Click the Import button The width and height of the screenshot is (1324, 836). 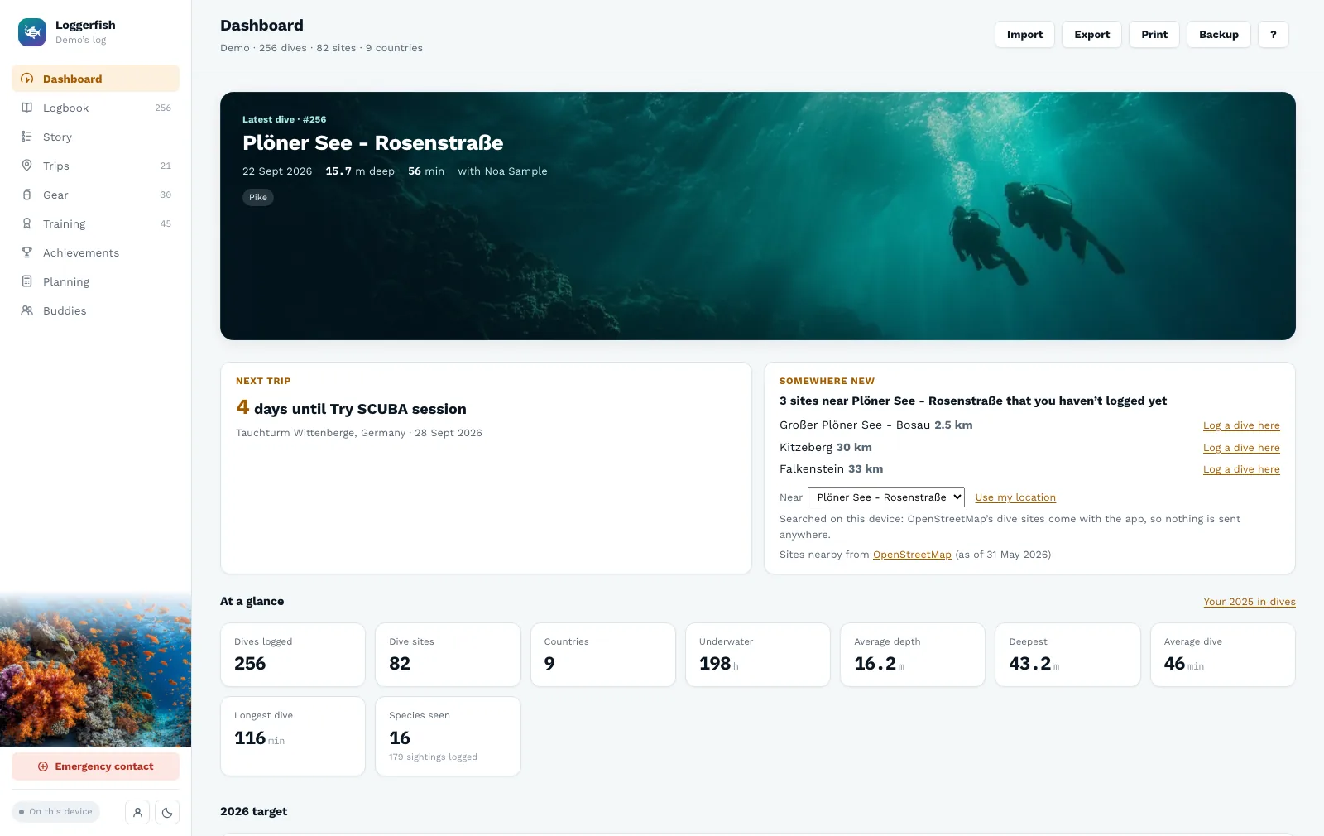1024,34
